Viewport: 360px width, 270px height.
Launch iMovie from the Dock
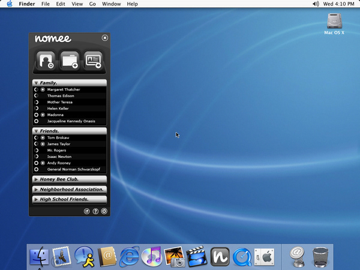pos(197,257)
